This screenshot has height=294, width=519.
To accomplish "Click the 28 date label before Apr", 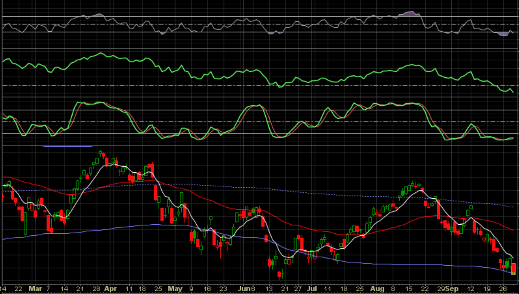I will [x=96, y=288].
